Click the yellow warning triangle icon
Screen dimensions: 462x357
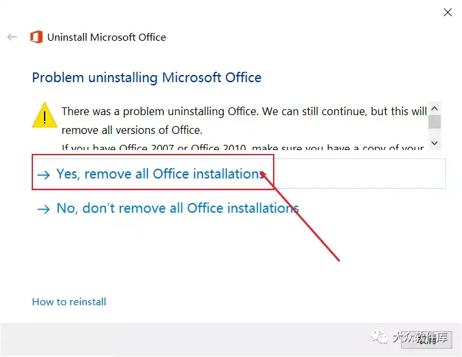click(x=45, y=115)
